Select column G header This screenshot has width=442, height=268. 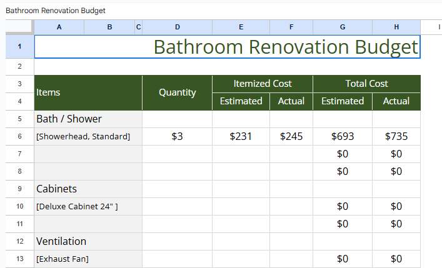(x=342, y=27)
